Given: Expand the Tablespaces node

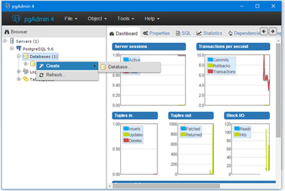Looking at the screenshot, I should click(19, 79).
